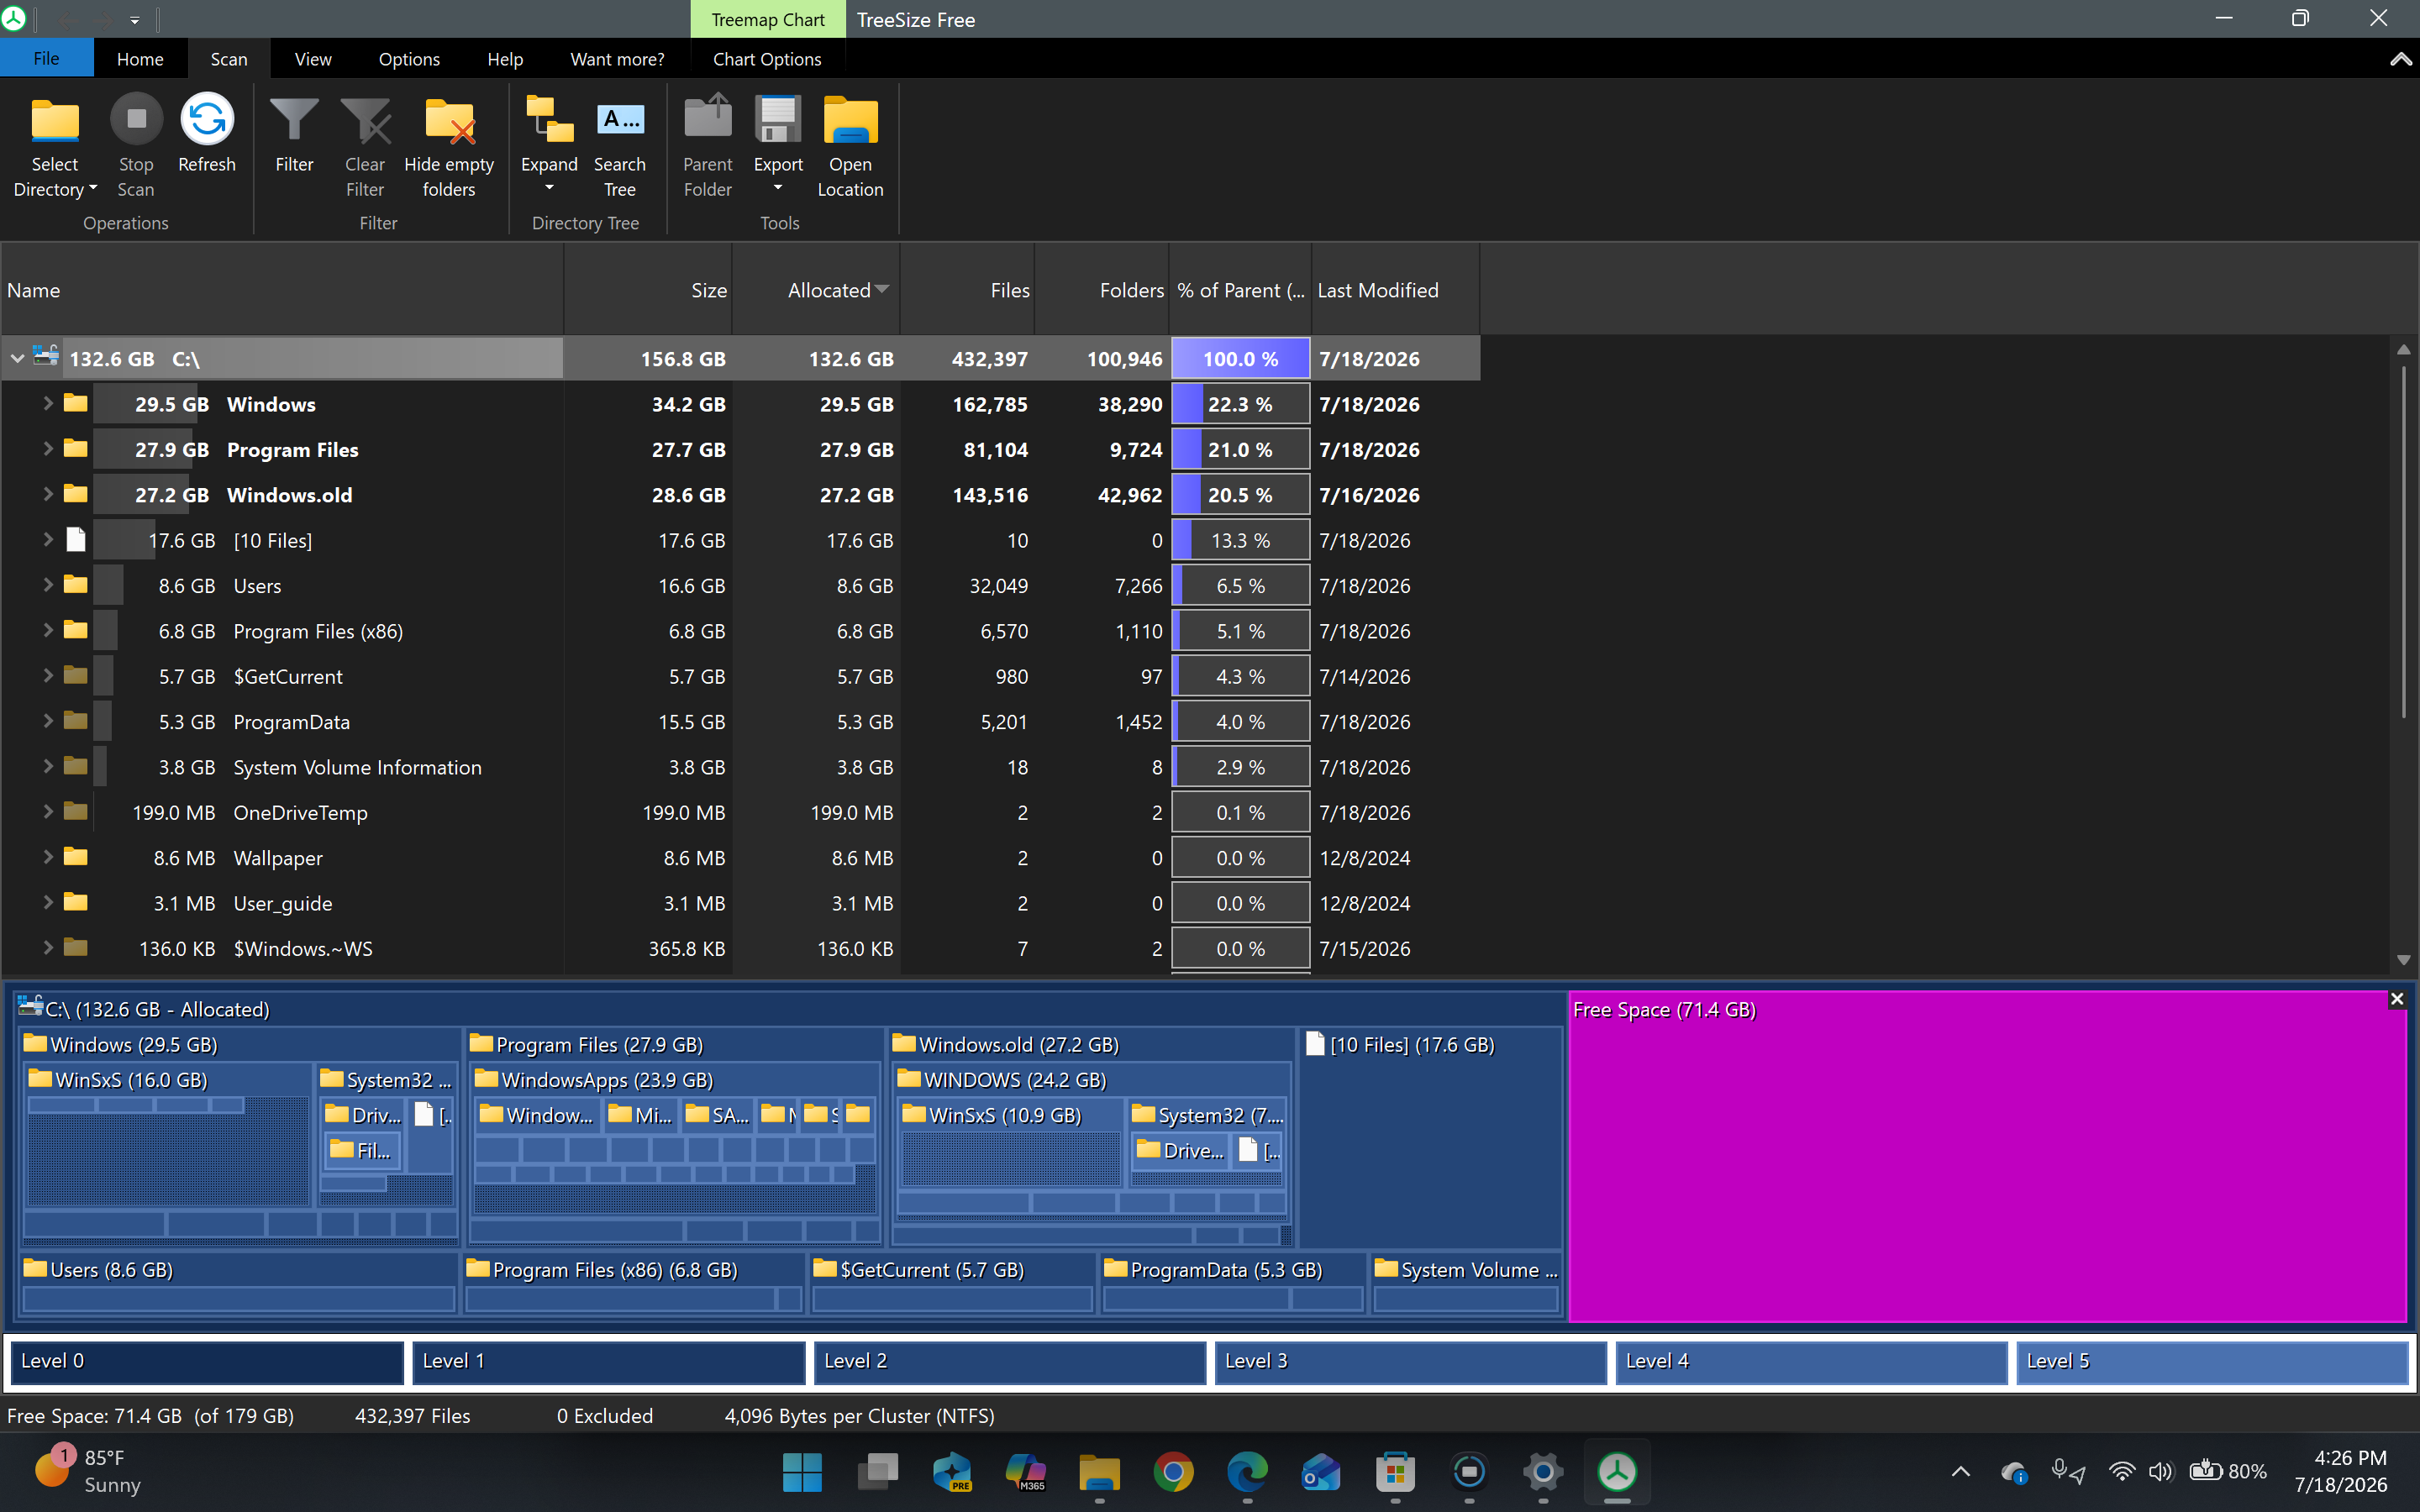Select the System Volume Information row

[x=740, y=767]
